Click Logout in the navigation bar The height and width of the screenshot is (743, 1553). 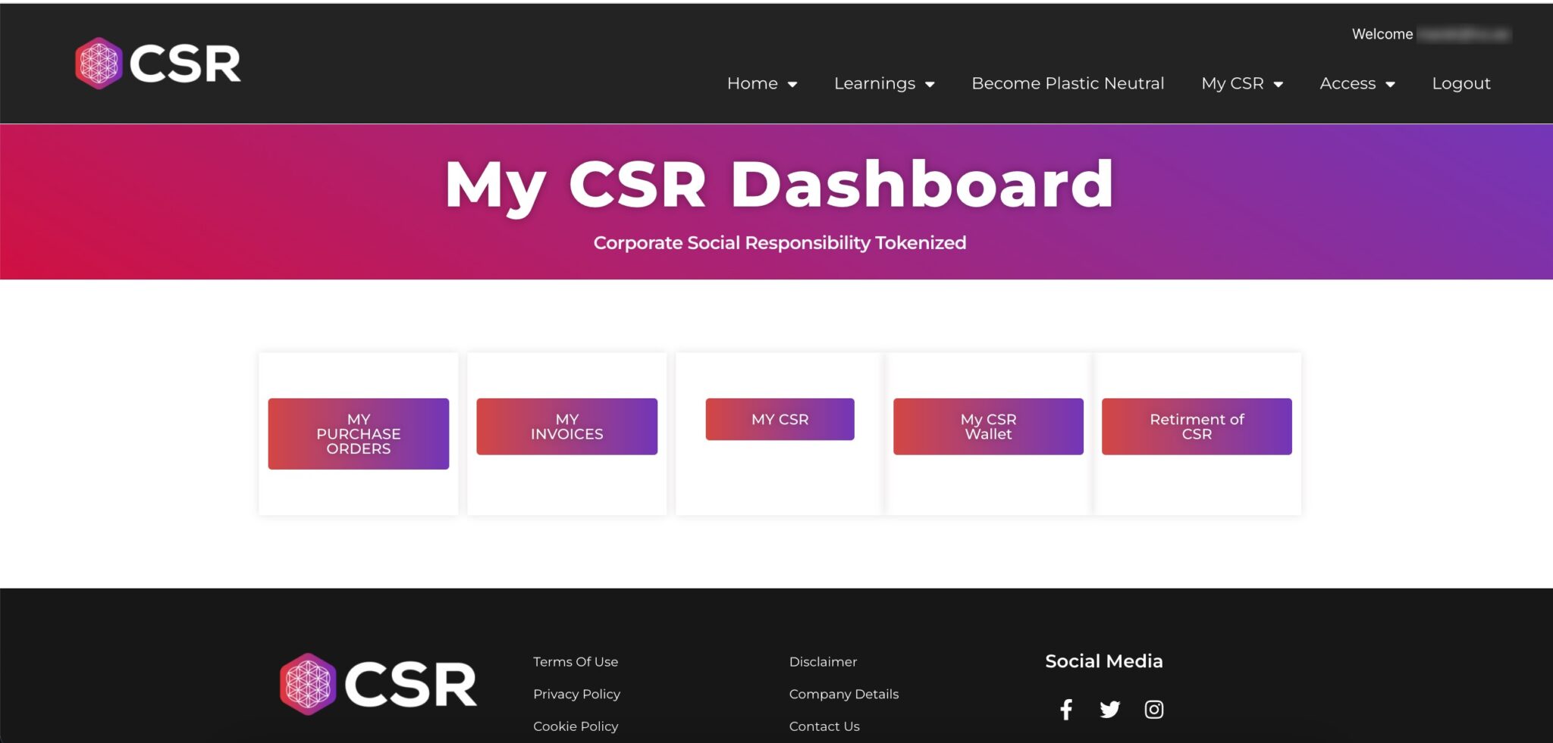[1460, 83]
